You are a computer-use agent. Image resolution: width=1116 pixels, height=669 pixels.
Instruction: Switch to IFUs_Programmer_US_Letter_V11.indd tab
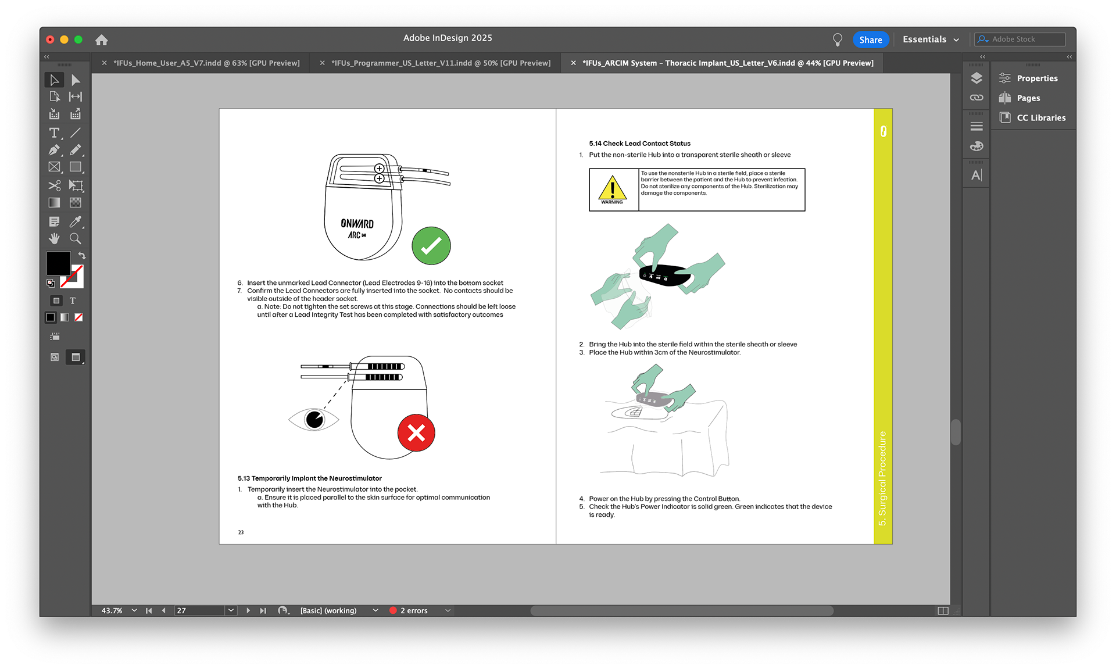[441, 63]
